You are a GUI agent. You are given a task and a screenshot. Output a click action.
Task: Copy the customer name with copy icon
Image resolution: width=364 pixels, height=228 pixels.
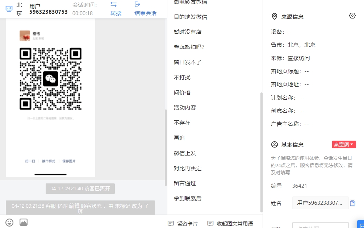coord(352,203)
